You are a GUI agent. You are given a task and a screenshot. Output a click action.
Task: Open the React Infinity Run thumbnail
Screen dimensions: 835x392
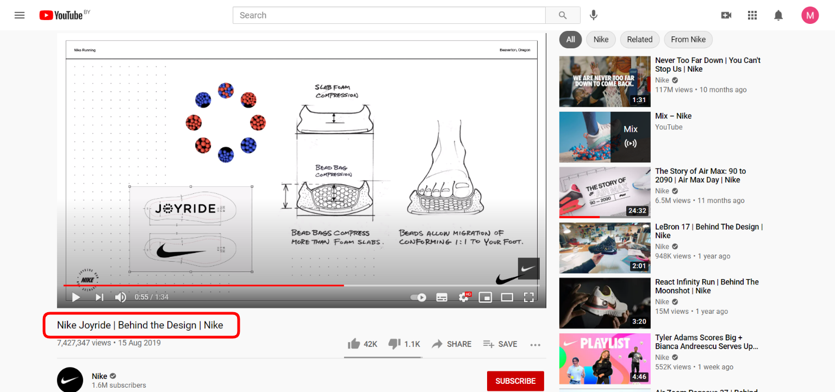coord(605,303)
